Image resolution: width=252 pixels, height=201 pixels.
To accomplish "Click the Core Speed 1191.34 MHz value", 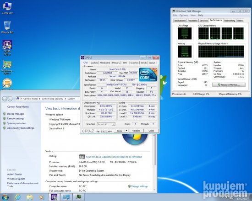I will 106,106.
